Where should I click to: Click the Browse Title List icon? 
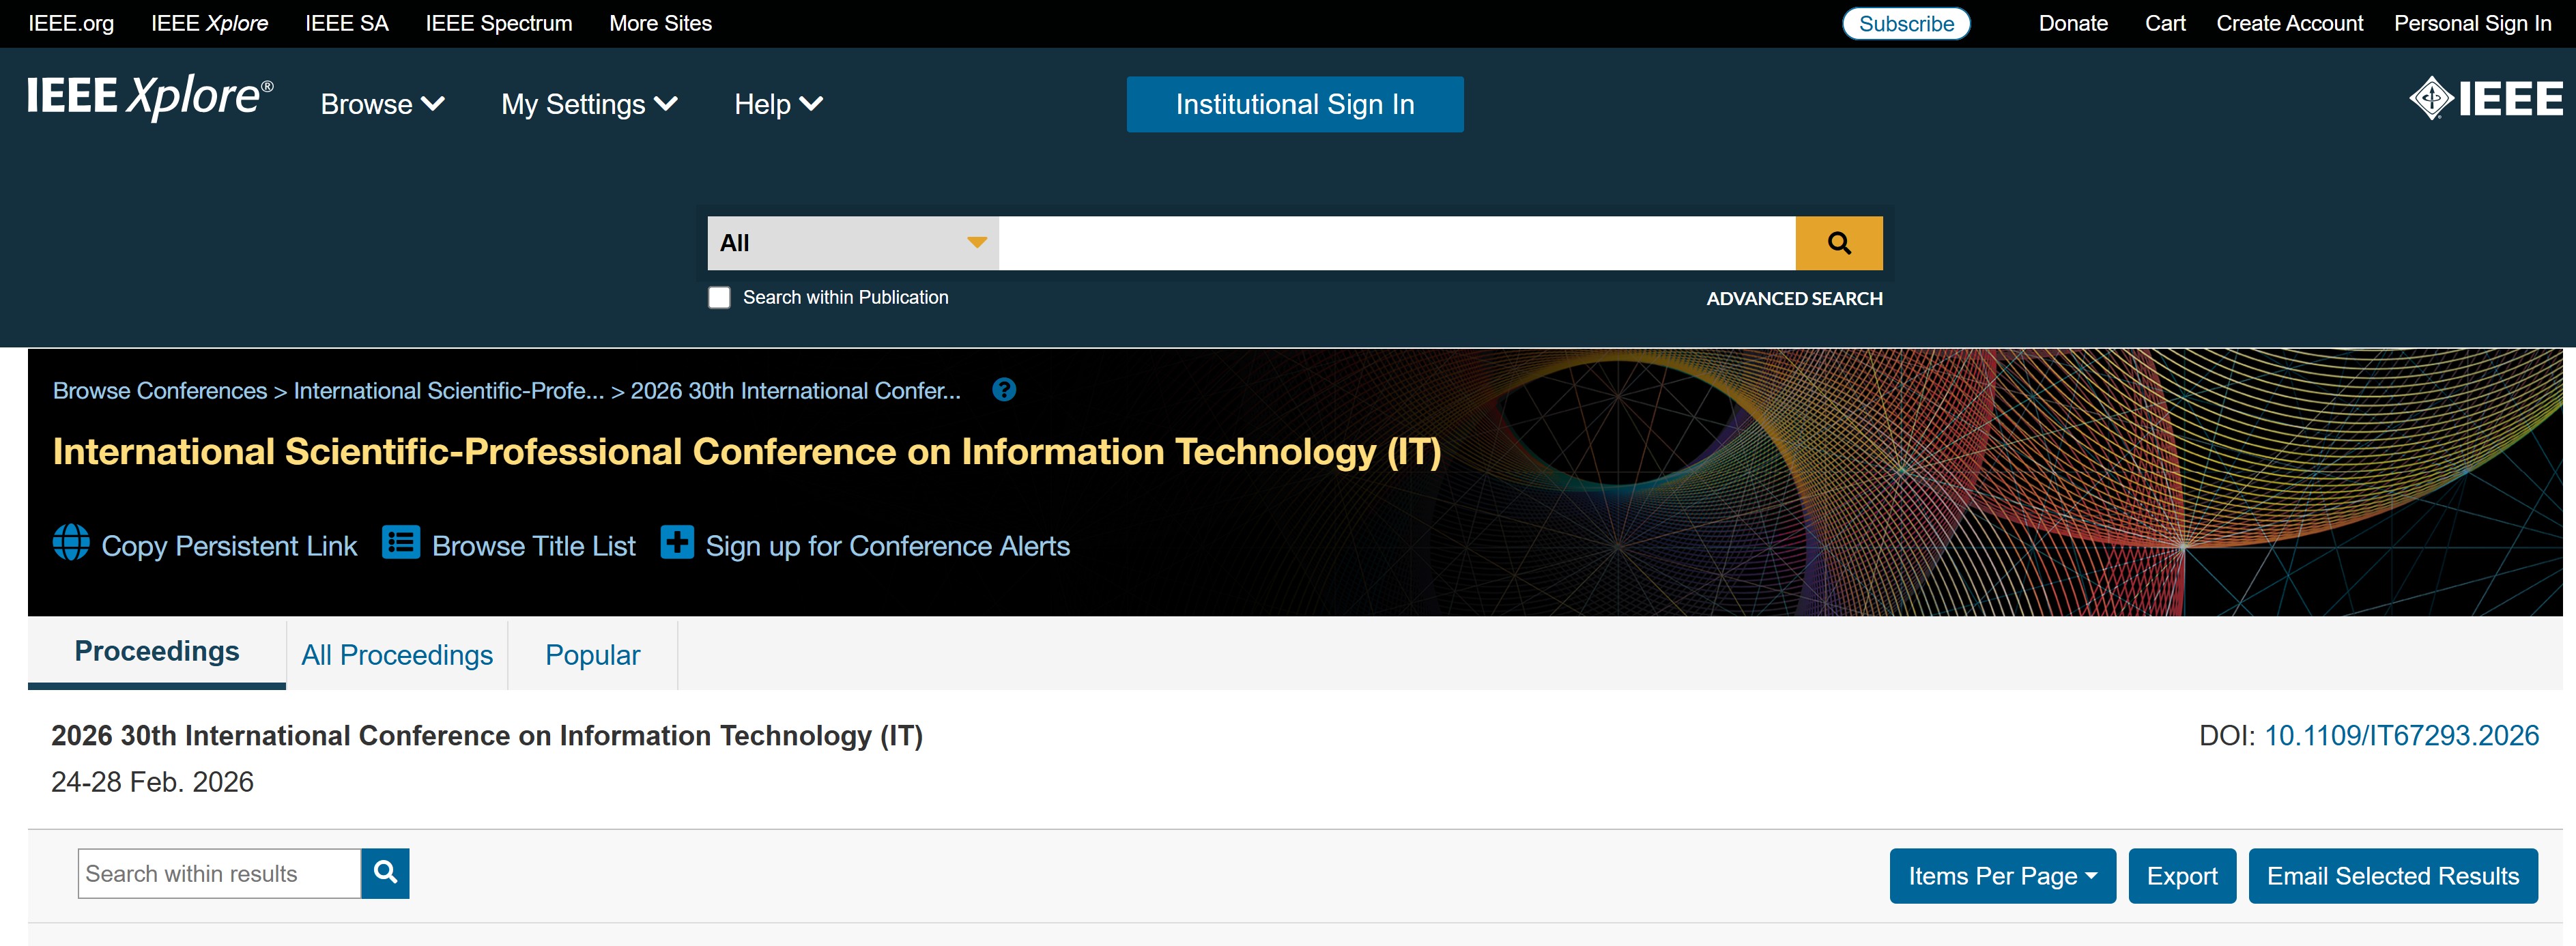point(401,543)
